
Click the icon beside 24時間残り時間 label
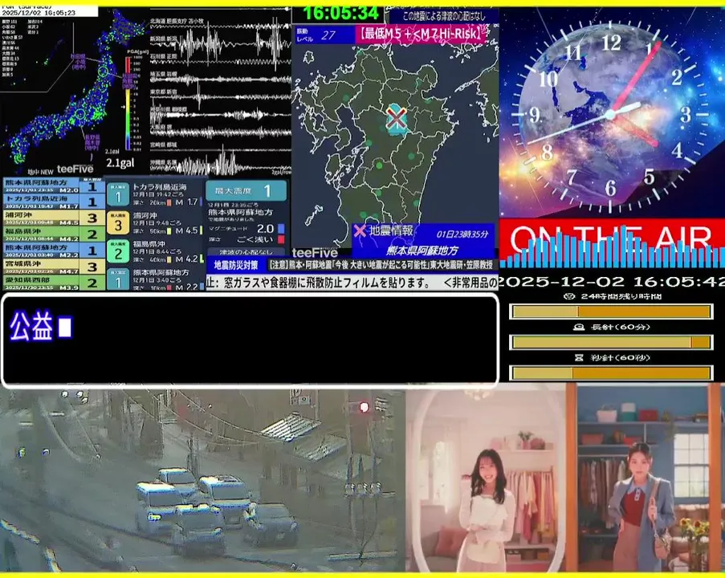570,296
